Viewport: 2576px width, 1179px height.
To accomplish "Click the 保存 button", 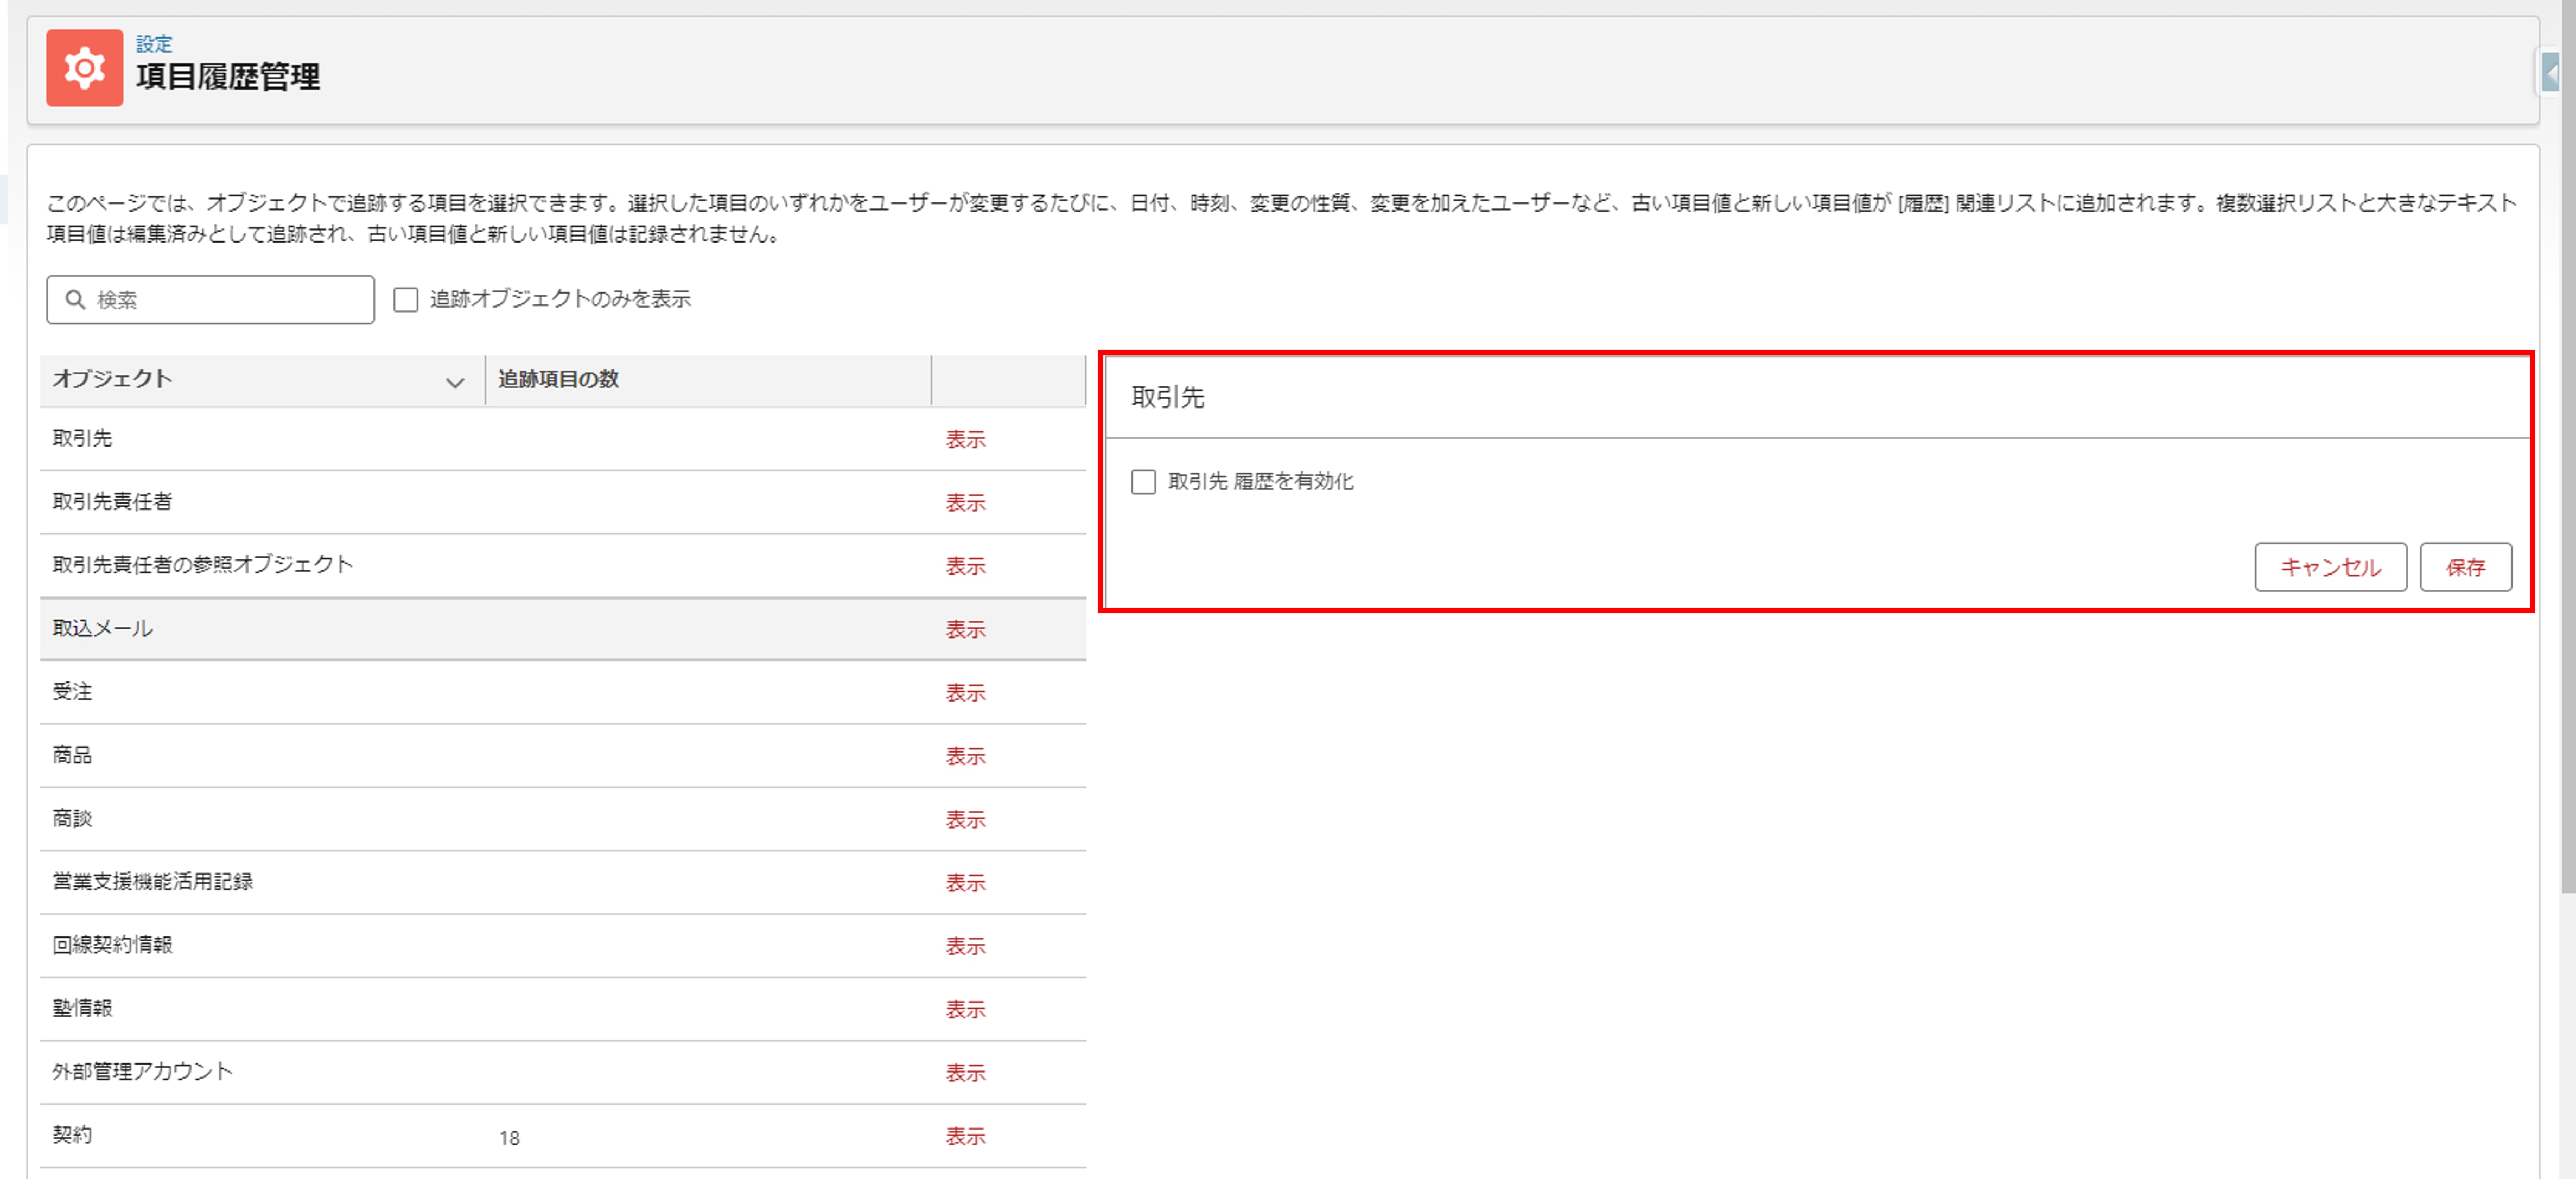I will click(x=2465, y=567).
